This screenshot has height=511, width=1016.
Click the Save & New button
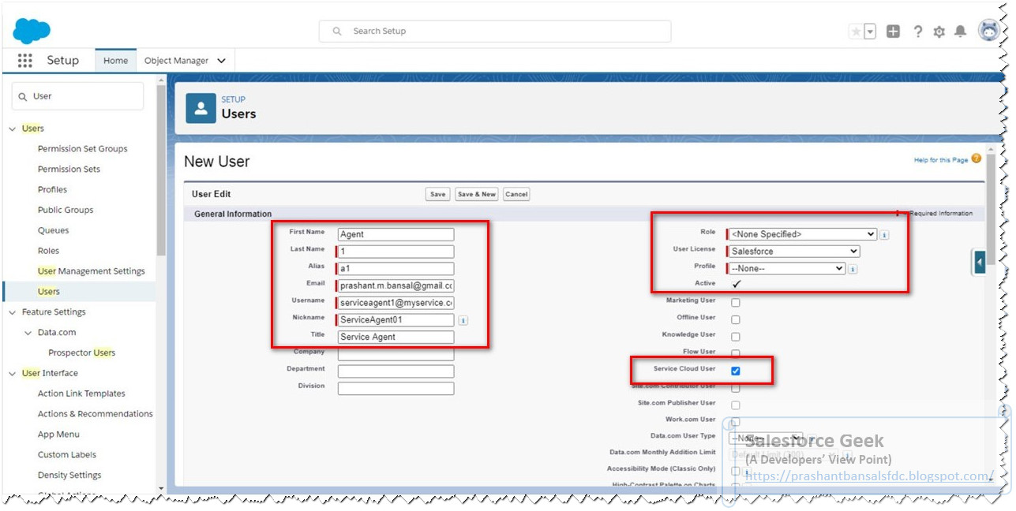pyautogui.click(x=477, y=194)
